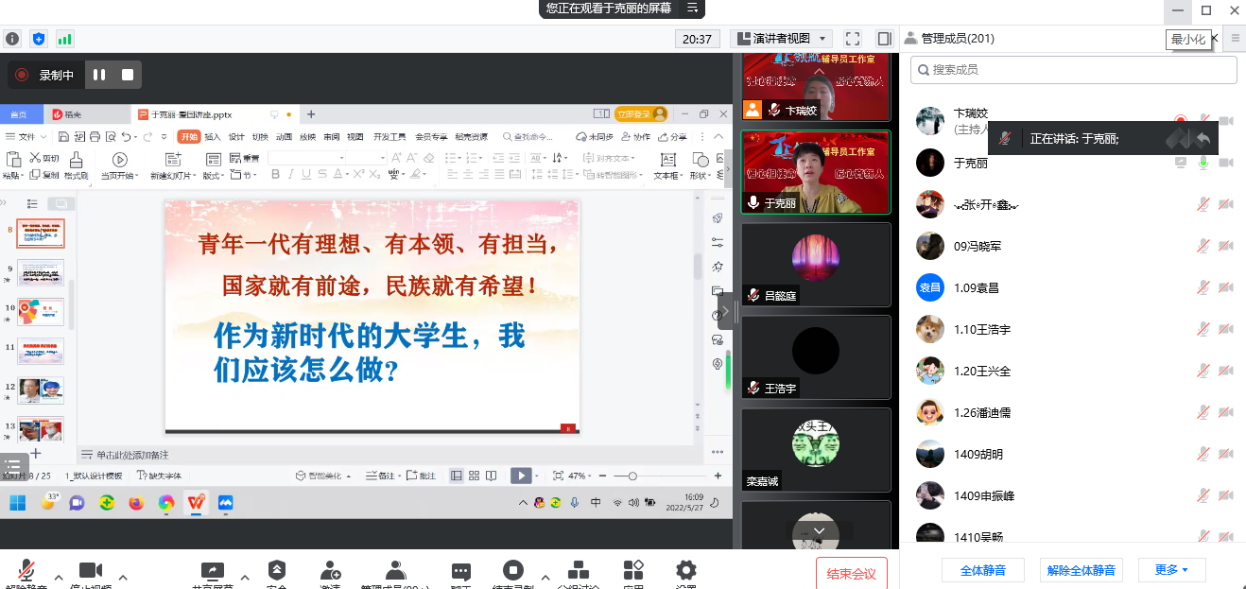Stop recording with the square button
The width and height of the screenshot is (1246, 589).
click(x=128, y=75)
